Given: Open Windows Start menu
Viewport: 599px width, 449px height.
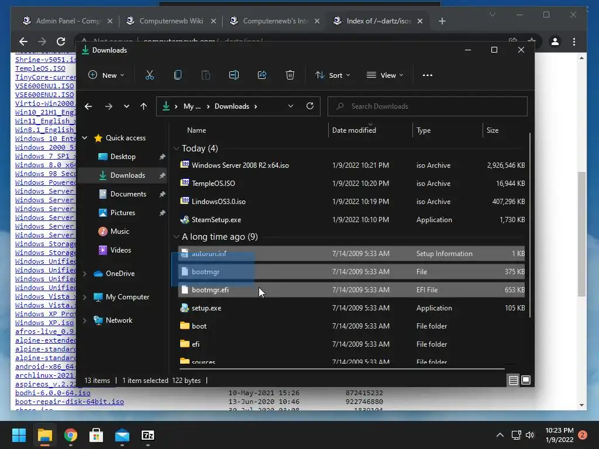Looking at the screenshot, I should click(x=19, y=435).
